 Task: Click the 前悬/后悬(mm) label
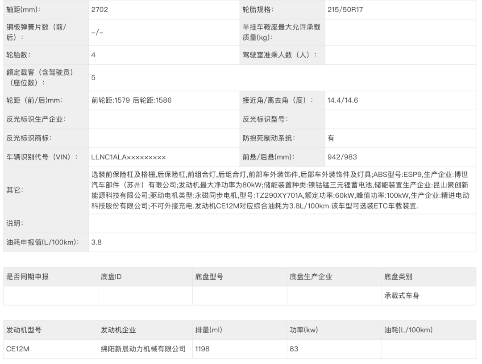(x=268, y=157)
